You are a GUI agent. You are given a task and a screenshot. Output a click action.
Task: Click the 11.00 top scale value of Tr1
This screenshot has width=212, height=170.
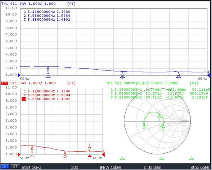click(11, 8)
